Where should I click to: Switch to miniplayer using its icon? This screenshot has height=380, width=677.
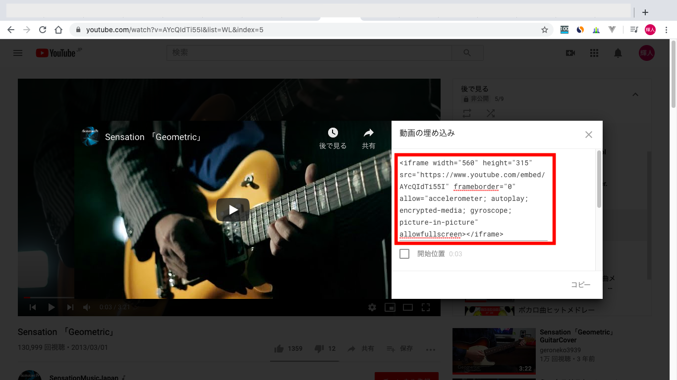(390, 307)
